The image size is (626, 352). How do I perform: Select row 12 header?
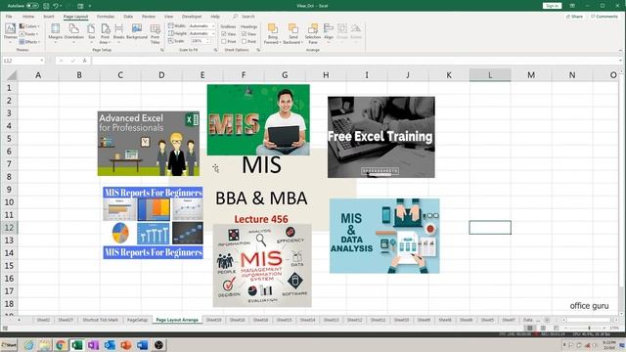click(x=9, y=228)
